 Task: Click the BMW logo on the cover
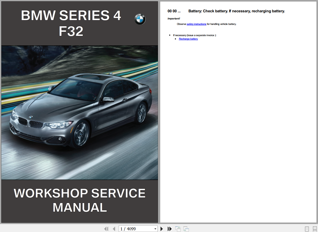(x=140, y=19)
